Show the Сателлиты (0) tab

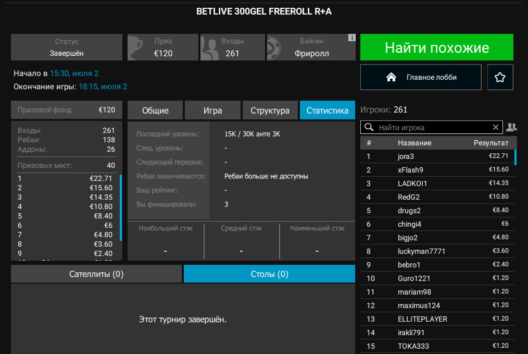(x=96, y=274)
